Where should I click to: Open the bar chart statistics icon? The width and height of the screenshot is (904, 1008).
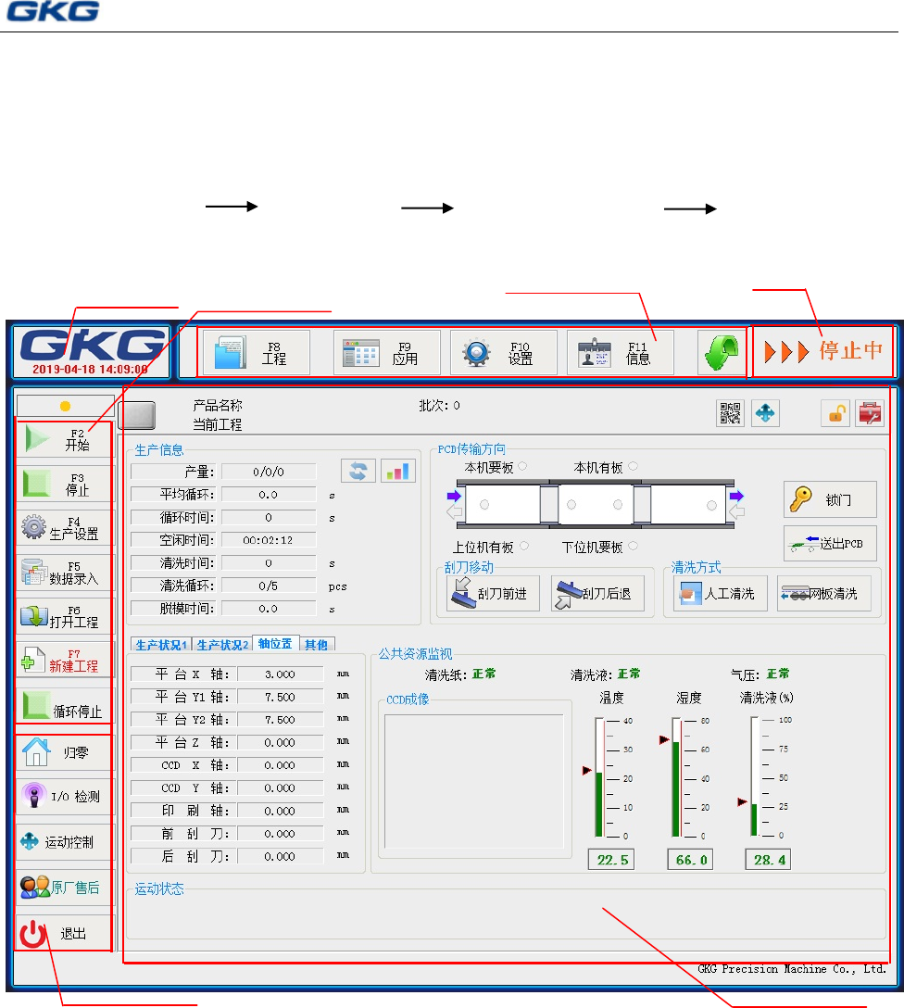click(397, 472)
